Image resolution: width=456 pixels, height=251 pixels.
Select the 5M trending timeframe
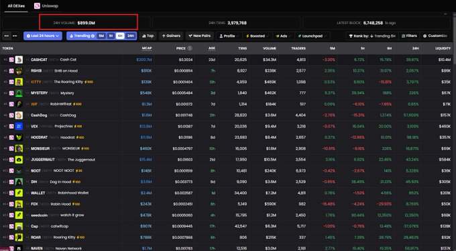pyautogui.click(x=101, y=36)
